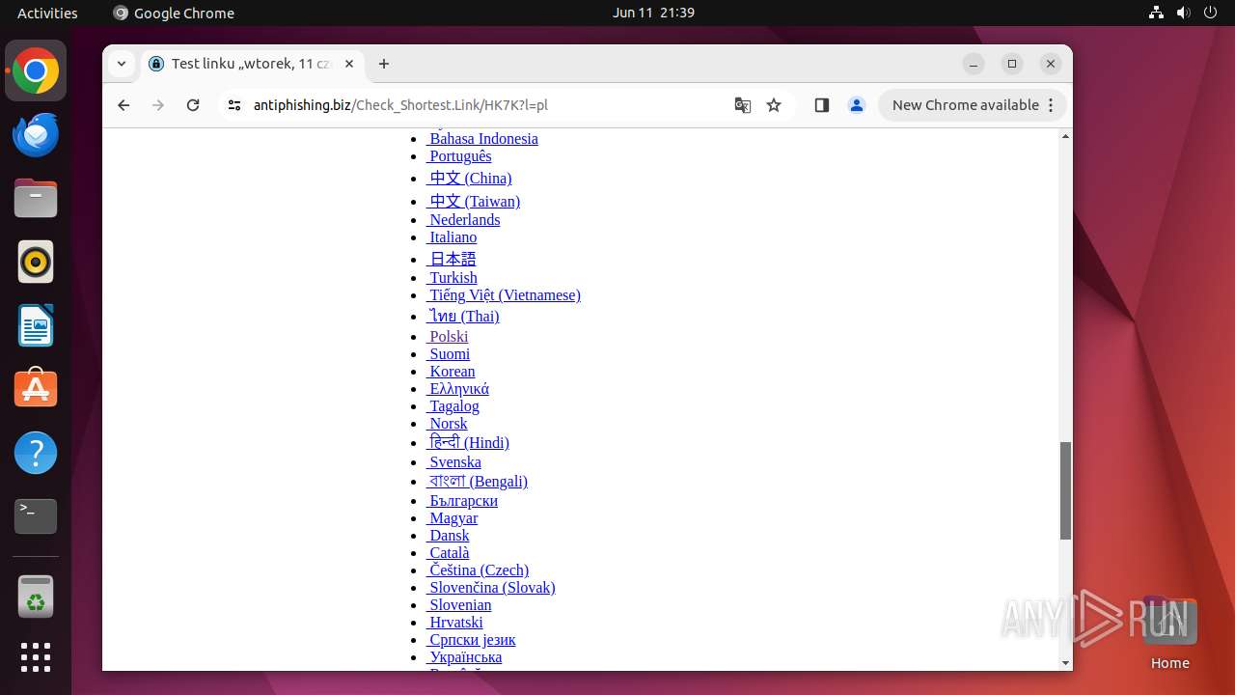Open the Google Translate page icon
Screen dimensions: 1235x695
point(743,105)
